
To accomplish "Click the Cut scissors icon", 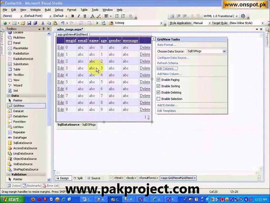I will pyautogui.click(x=43, y=23).
